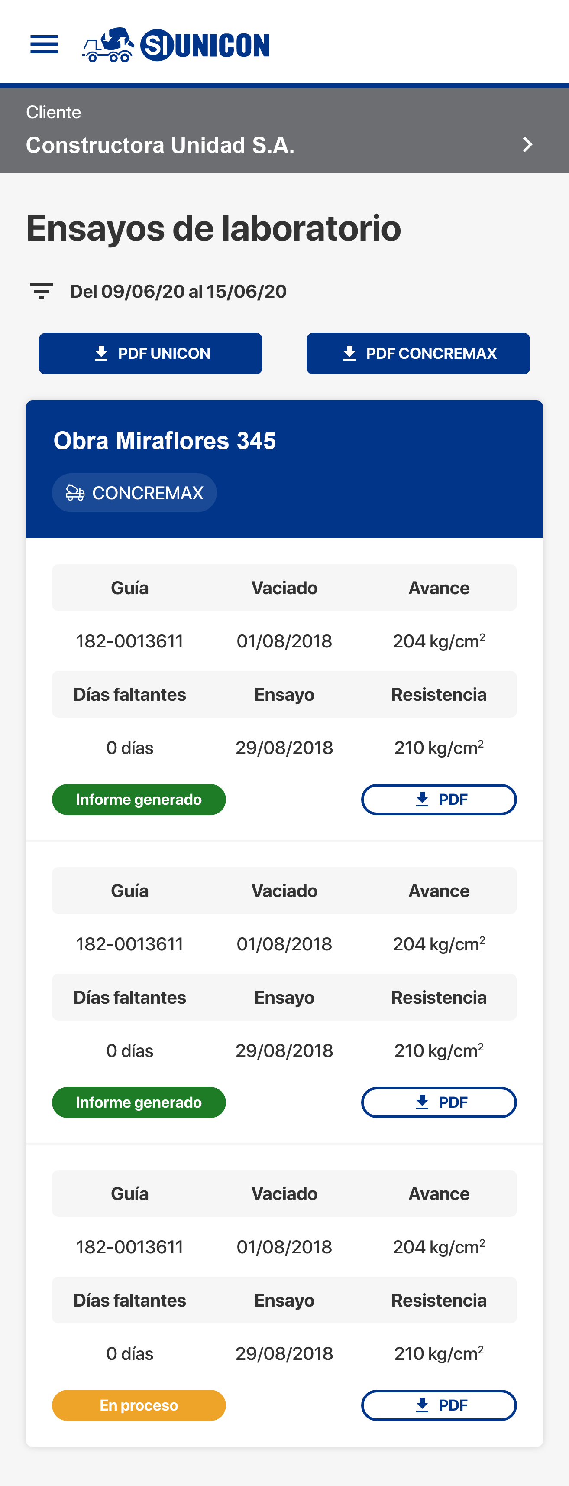
Task: Open the Constructora Unidad S.A. client bar
Action: (284, 131)
